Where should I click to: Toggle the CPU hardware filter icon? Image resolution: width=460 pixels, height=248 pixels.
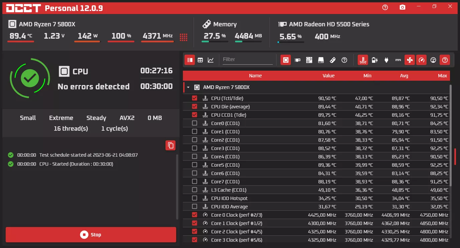tap(285, 60)
